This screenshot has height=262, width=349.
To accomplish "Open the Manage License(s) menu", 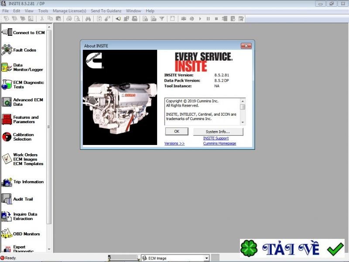I will point(69,10).
